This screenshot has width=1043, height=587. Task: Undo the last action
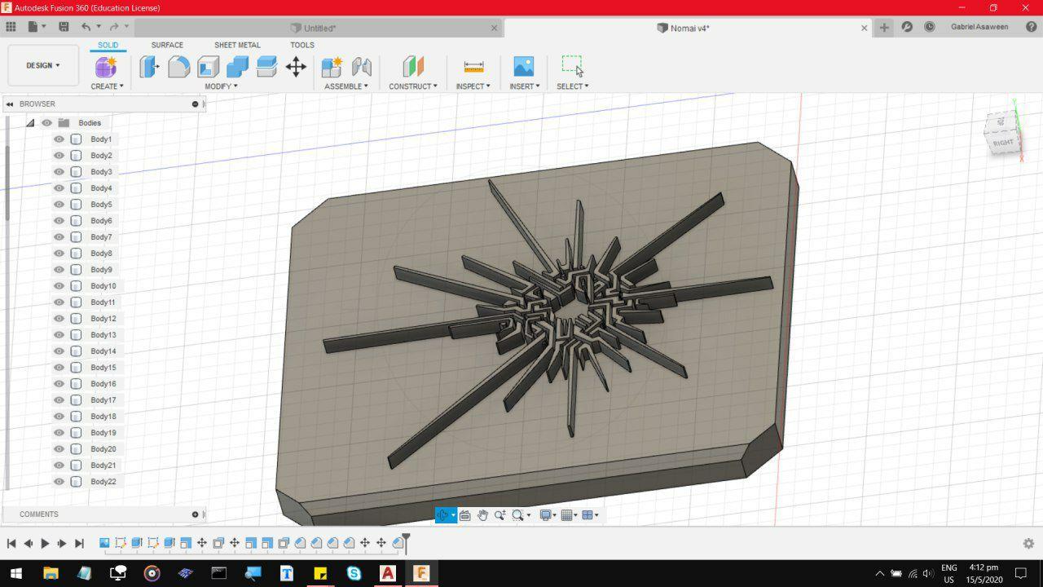tap(86, 27)
